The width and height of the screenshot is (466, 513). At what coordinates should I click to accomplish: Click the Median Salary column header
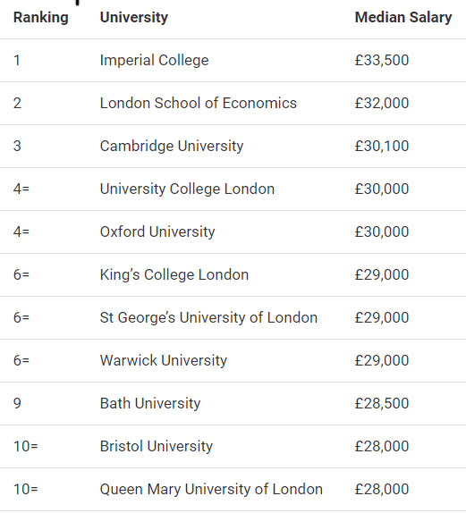coord(403,17)
